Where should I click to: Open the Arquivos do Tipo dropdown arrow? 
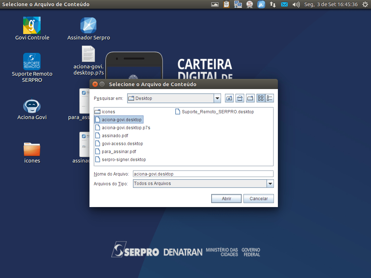click(x=270, y=184)
